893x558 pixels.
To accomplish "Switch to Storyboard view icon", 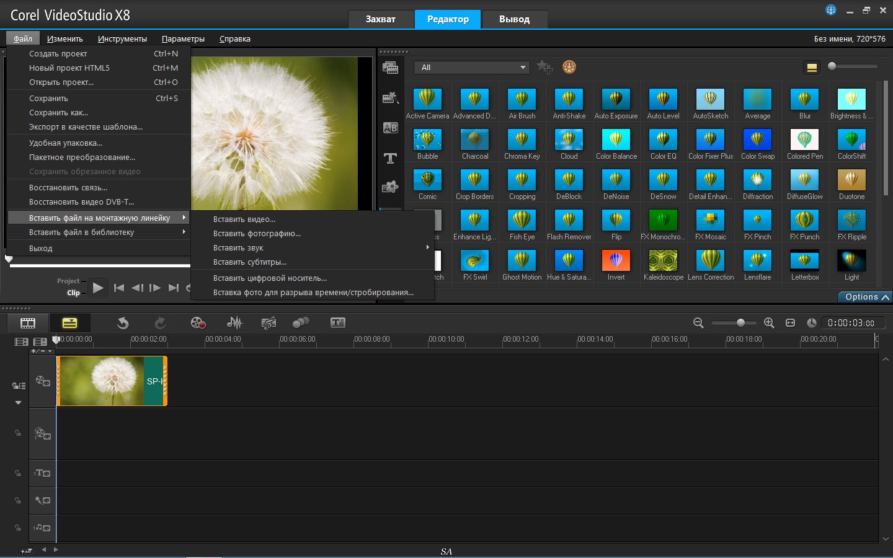I will tap(28, 322).
